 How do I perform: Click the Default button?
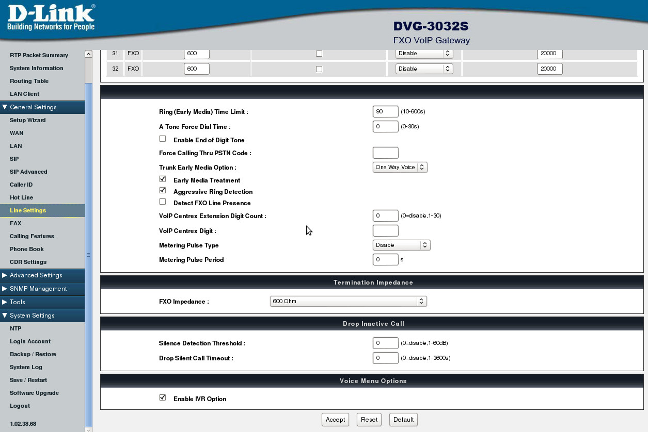403,420
